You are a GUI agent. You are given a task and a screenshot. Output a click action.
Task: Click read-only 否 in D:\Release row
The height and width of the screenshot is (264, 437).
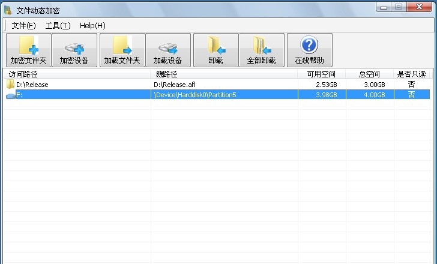coord(411,84)
